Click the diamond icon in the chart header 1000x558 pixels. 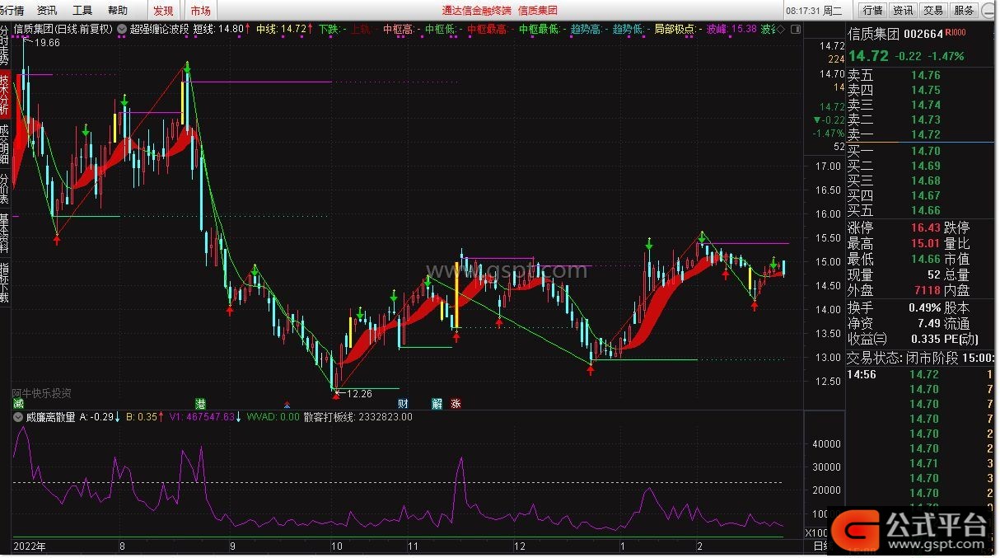[x=781, y=29]
